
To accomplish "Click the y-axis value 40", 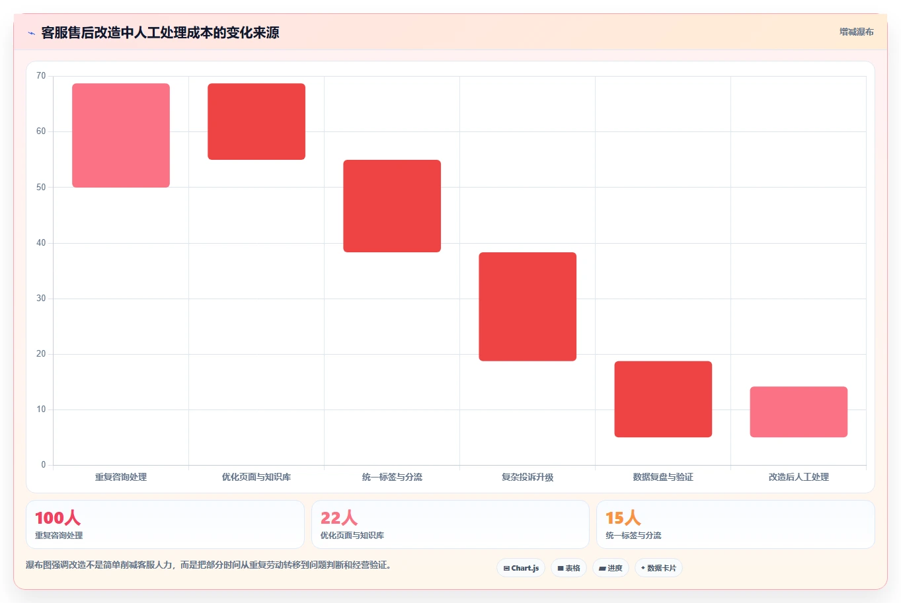I will coord(41,243).
